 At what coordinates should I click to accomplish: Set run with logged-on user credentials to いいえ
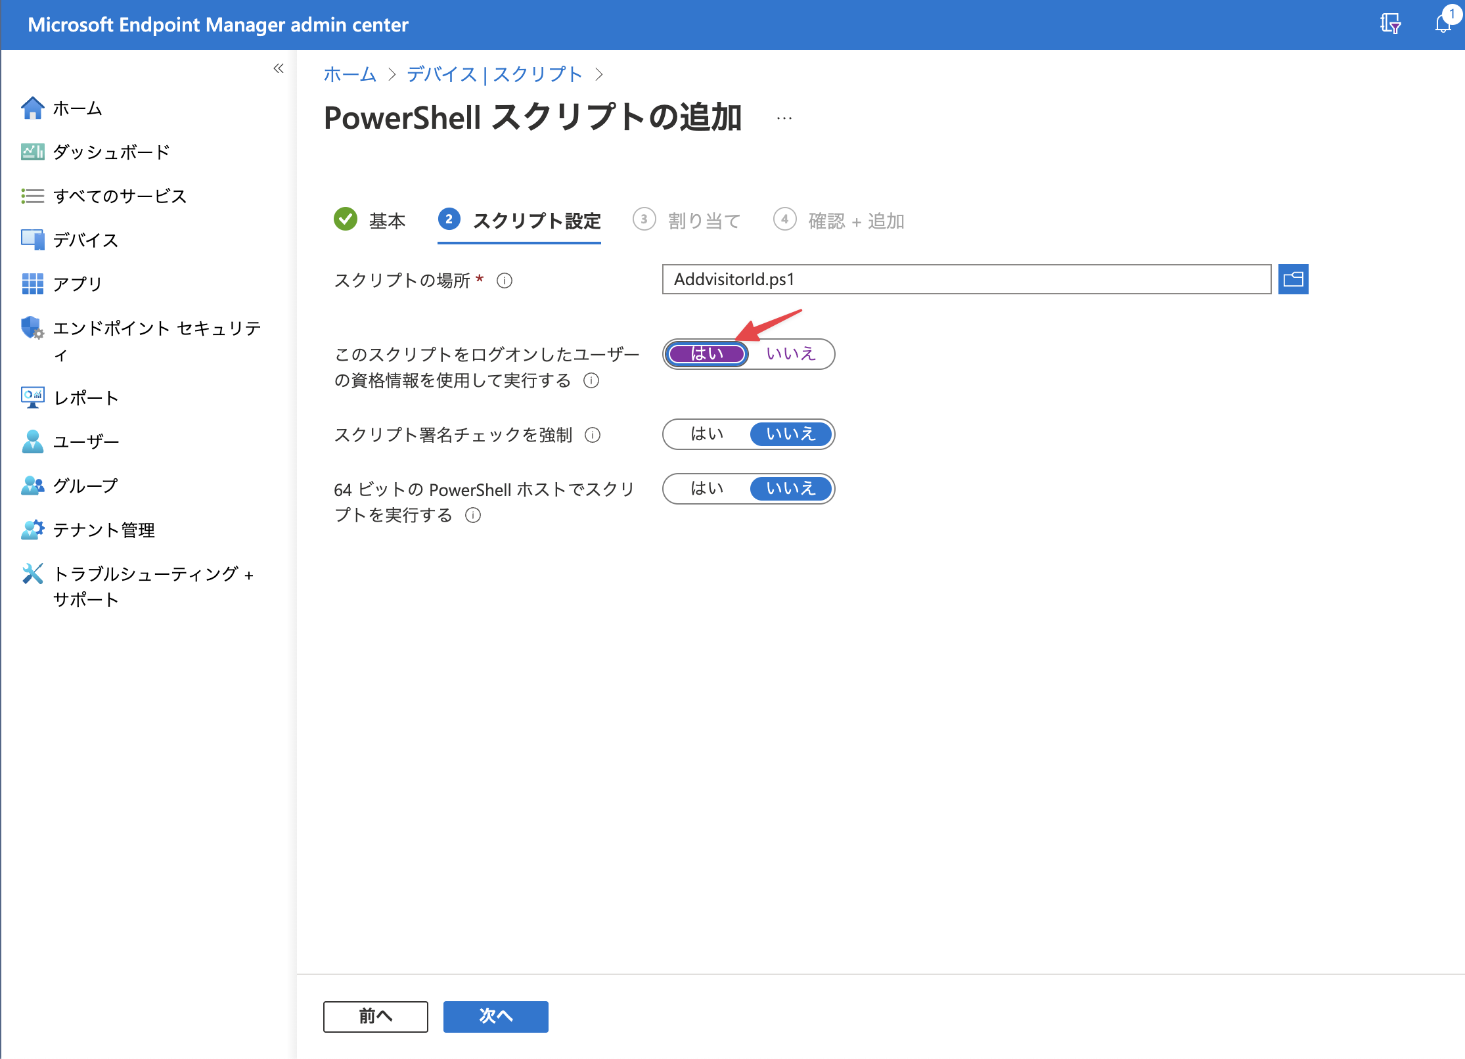(790, 354)
